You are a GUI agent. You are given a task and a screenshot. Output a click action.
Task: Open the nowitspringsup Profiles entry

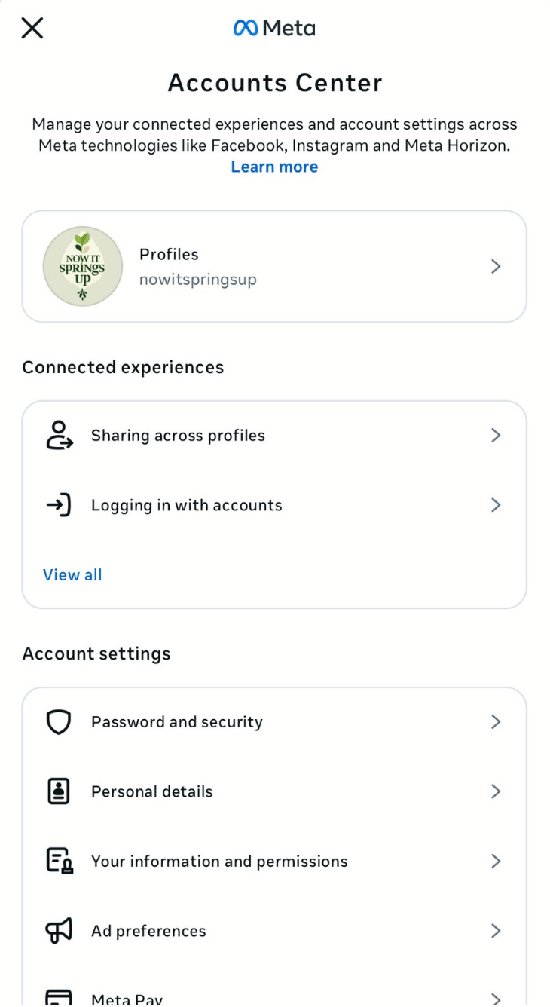tap(198, 267)
